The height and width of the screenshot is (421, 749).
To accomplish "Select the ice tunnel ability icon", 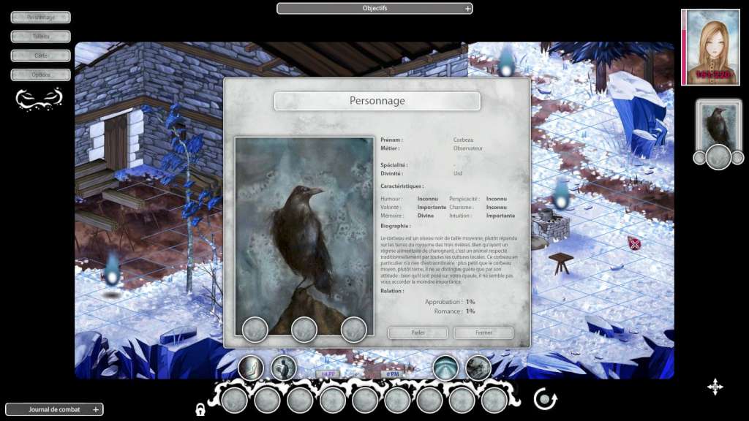I will [x=445, y=368].
